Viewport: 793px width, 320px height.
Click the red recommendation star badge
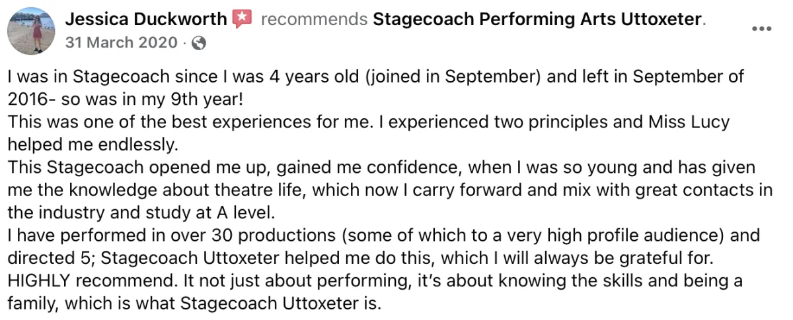(243, 20)
